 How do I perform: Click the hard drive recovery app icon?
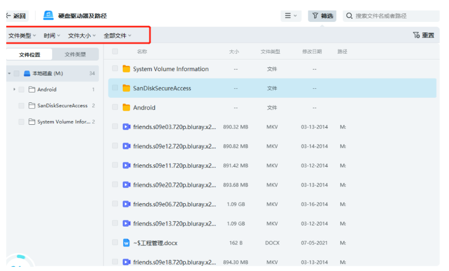click(49, 16)
